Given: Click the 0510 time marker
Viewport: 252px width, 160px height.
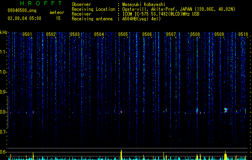Looking at the screenshot, I should click(x=243, y=34).
